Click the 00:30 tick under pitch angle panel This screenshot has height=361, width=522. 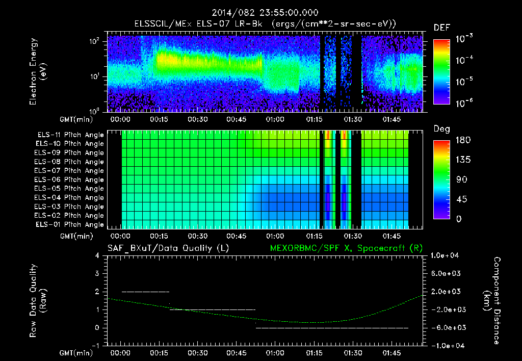(x=198, y=236)
